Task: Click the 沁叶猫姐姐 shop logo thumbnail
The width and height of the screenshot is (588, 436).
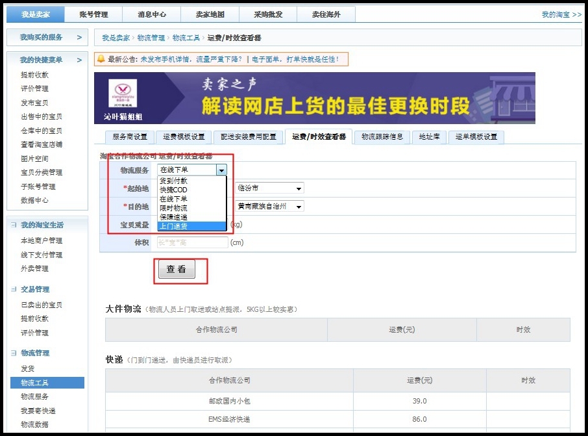Action: click(x=123, y=93)
